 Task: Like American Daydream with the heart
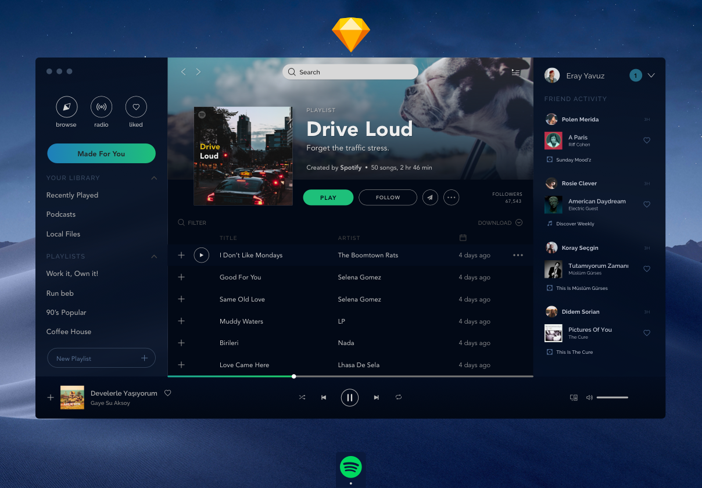pos(647,204)
